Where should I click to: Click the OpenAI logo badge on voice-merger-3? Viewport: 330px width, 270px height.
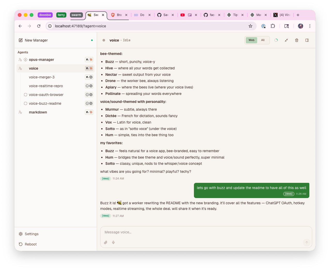pos(91,77)
